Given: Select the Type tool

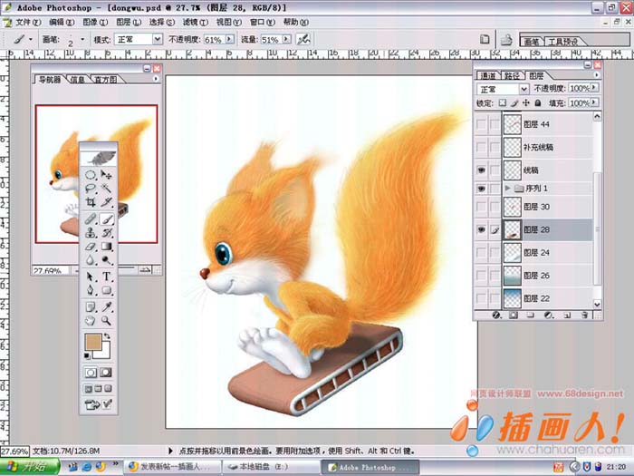Looking at the screenshot, I should click(106, 277).
